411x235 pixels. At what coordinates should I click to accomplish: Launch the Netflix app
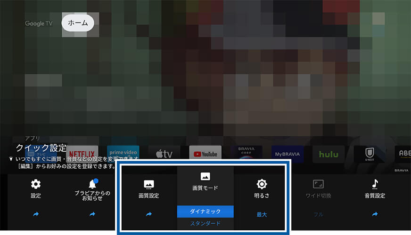click(x=82, y=154)
